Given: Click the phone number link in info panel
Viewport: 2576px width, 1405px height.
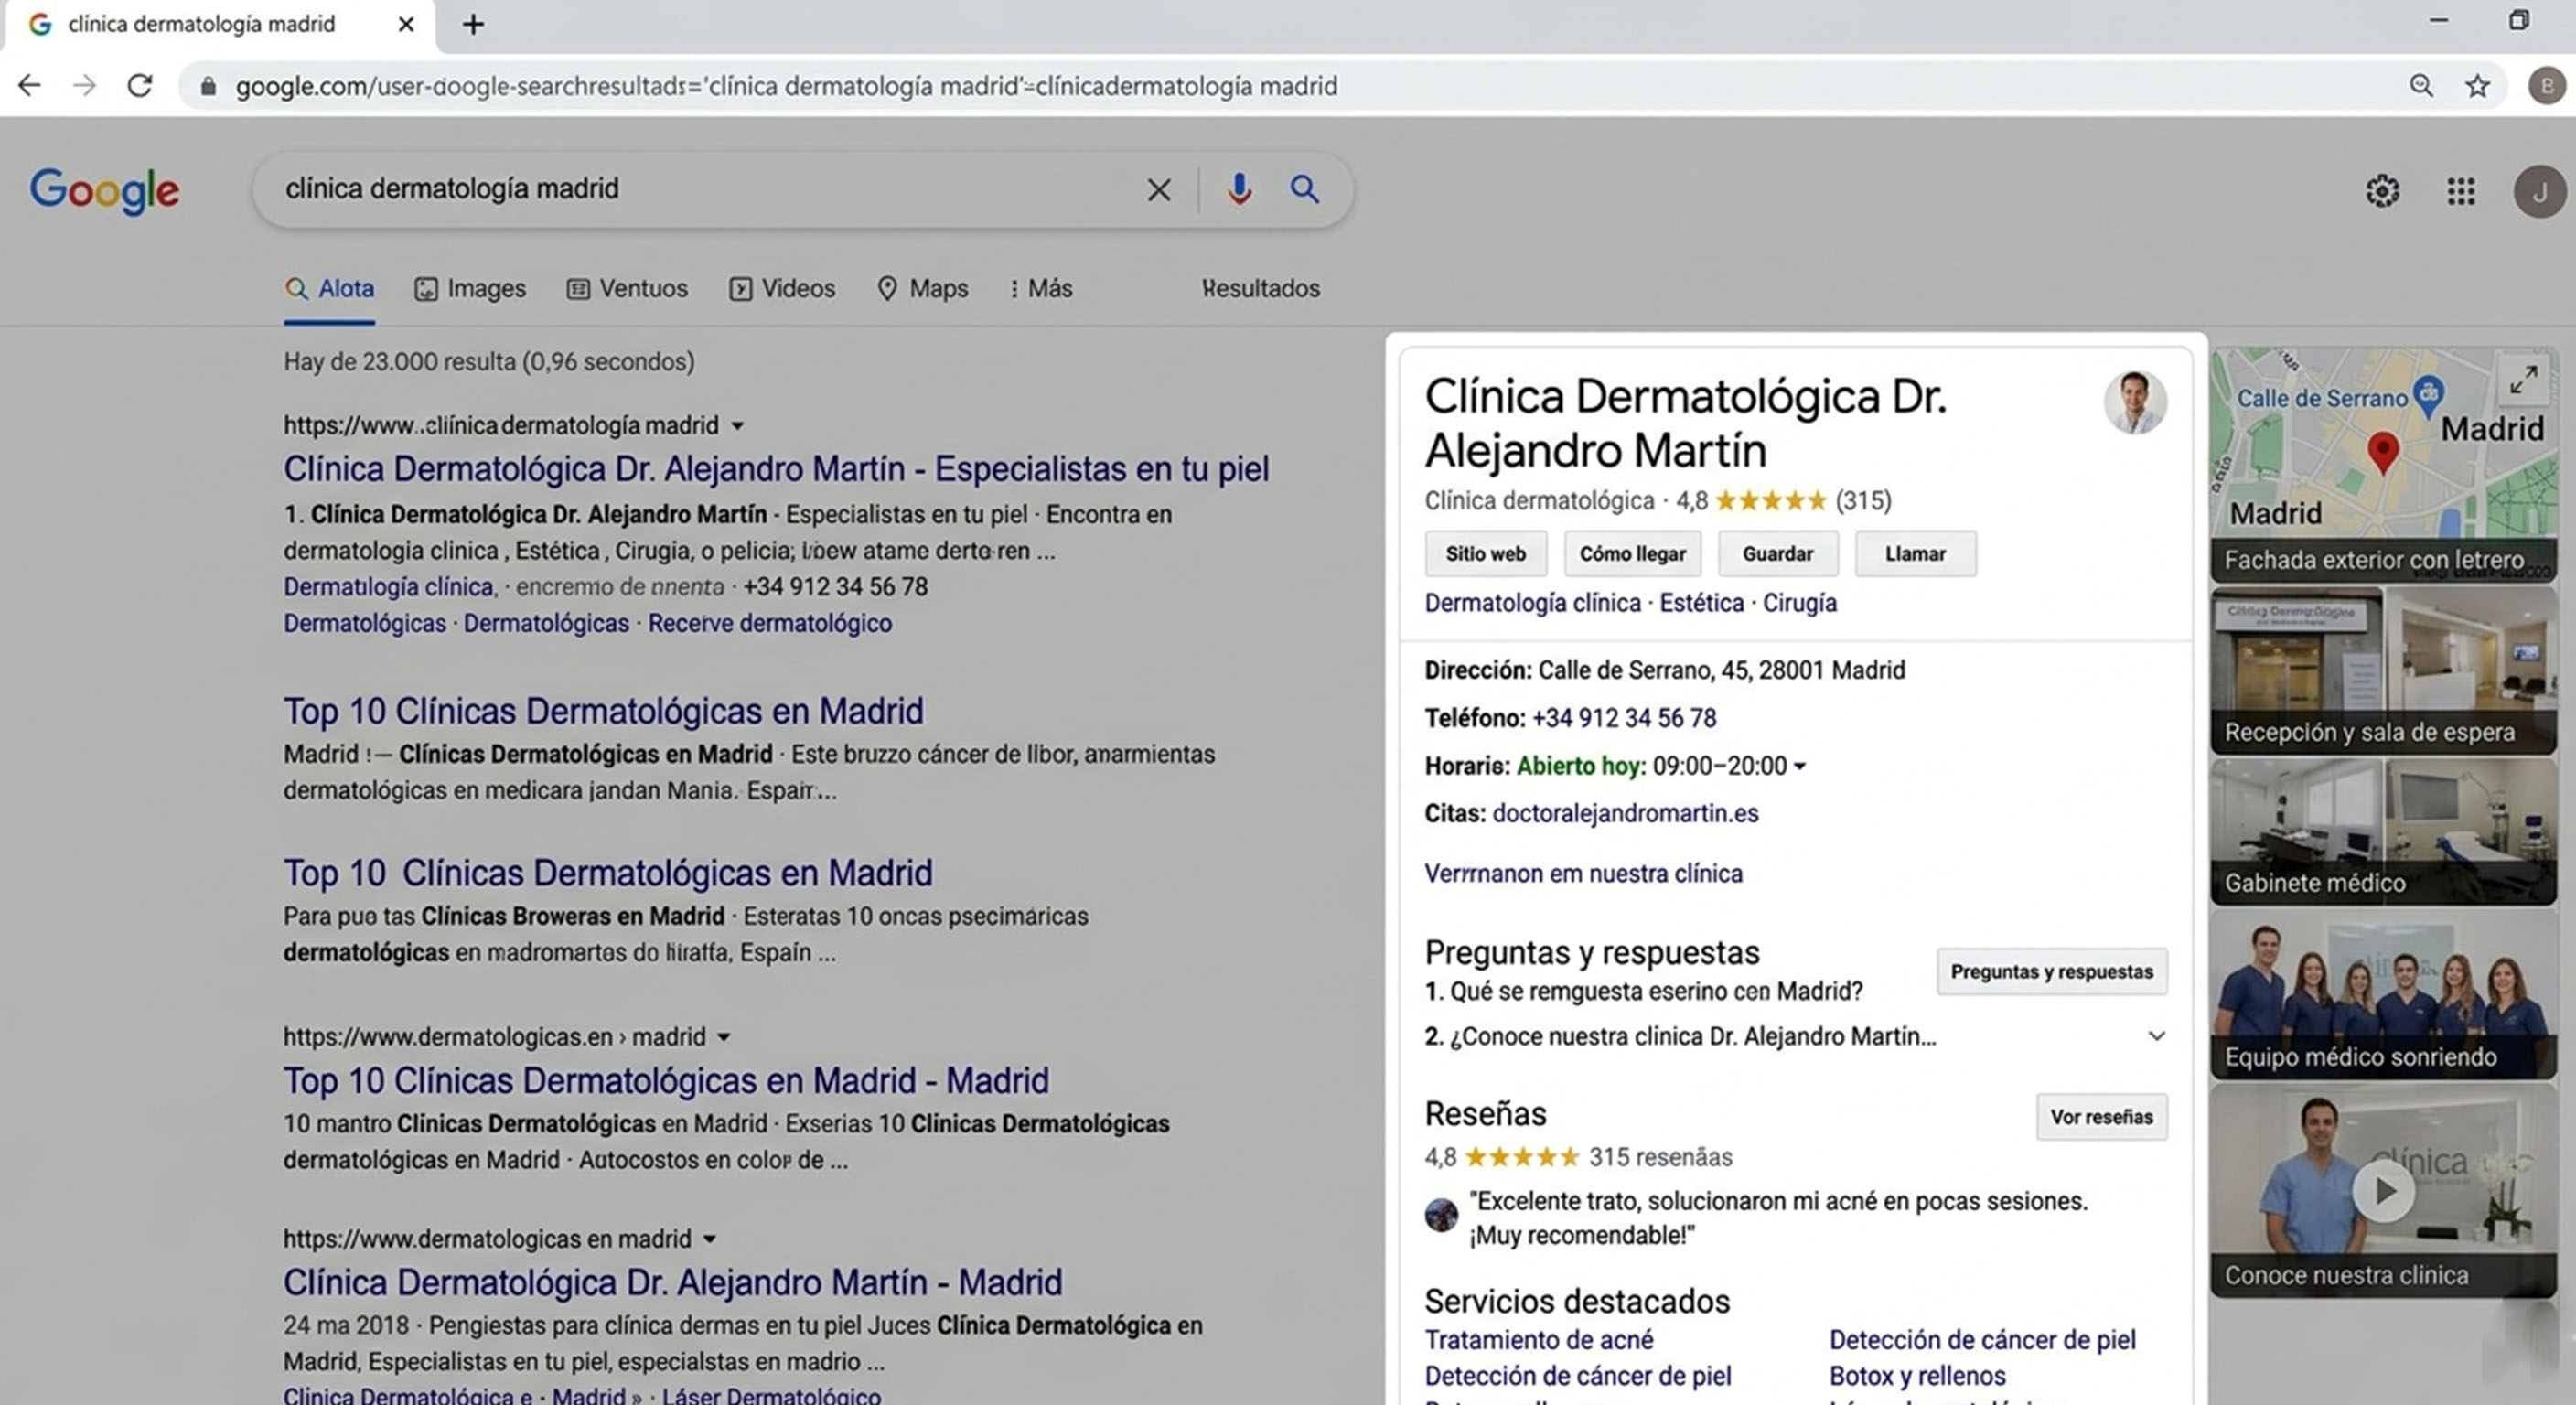Looking at the screenshot, I should point(1623,718).
